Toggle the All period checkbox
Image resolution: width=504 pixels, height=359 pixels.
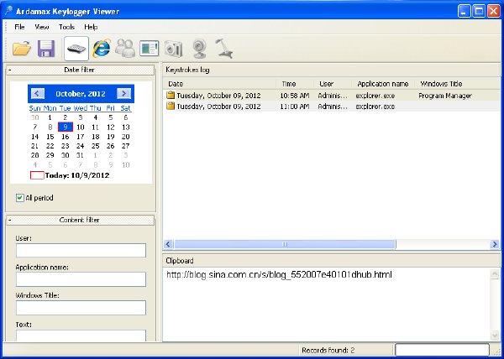click(20, 198)
